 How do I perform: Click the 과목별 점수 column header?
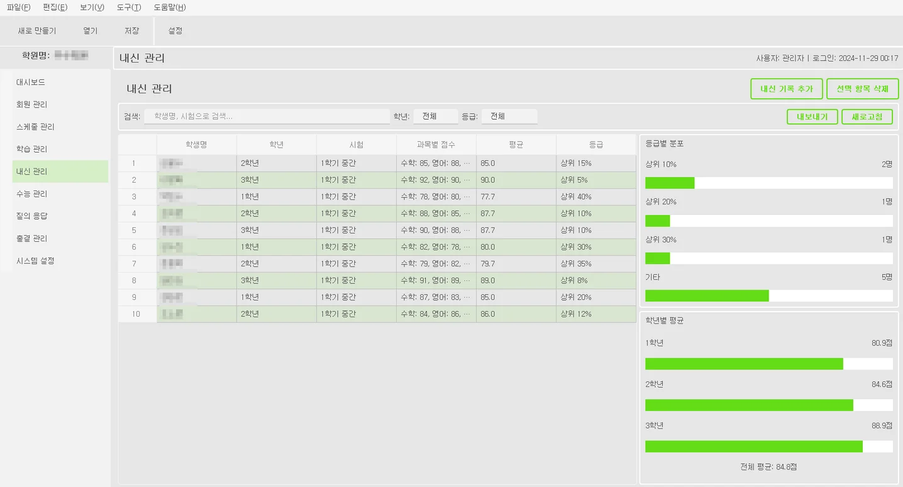(x=436, y=145)
